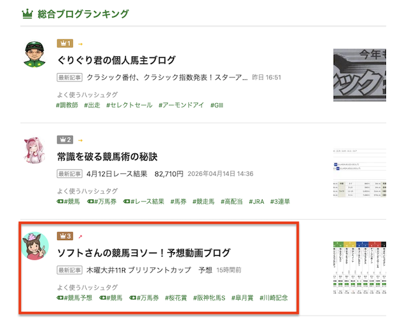Viewport: 407px width, 322px height.
Task: Click the green crown icon beside 総合ブログランキング
Action: tap(27, 13)
